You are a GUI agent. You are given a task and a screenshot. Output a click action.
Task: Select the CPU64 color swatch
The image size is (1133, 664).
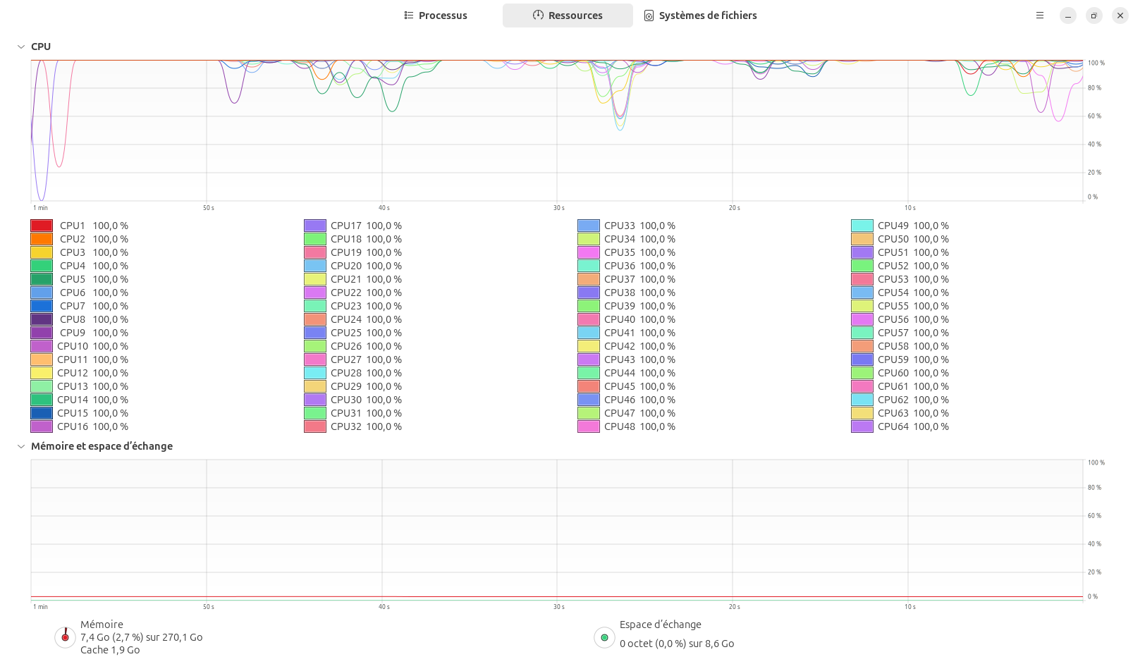point(862,426)
